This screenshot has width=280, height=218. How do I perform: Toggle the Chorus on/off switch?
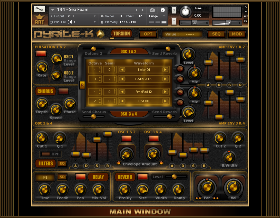coord(63,92)
